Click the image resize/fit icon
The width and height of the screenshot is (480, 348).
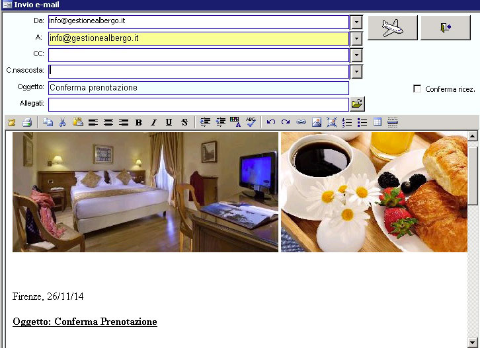(331, 122)
